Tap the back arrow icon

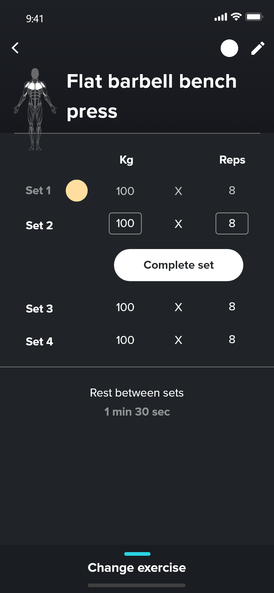click(x=15, y=48)
